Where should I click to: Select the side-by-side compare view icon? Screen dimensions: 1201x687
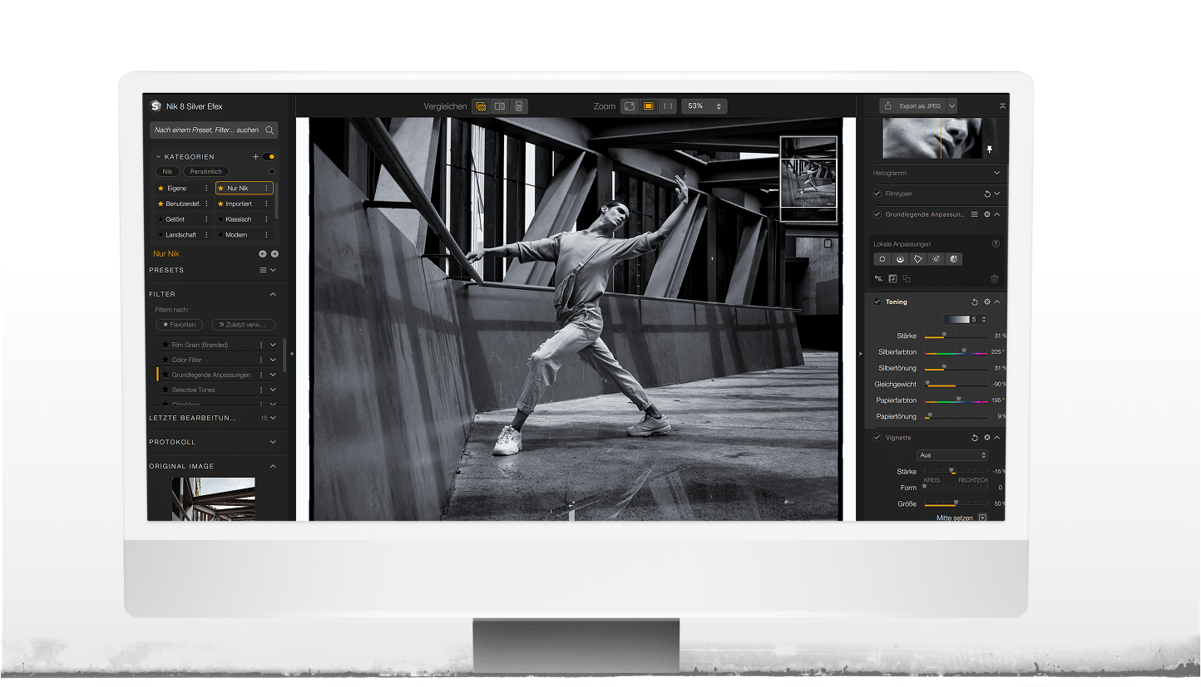[519, 106]
